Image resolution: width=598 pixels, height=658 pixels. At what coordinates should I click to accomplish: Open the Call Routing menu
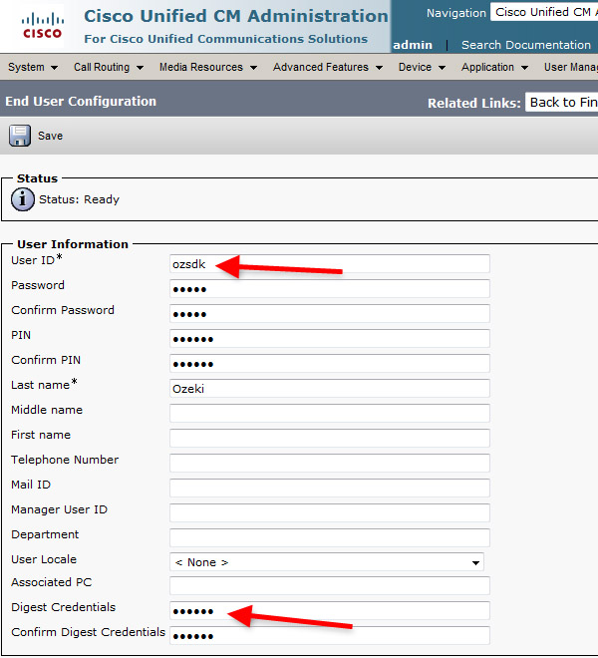pos(109,67)
